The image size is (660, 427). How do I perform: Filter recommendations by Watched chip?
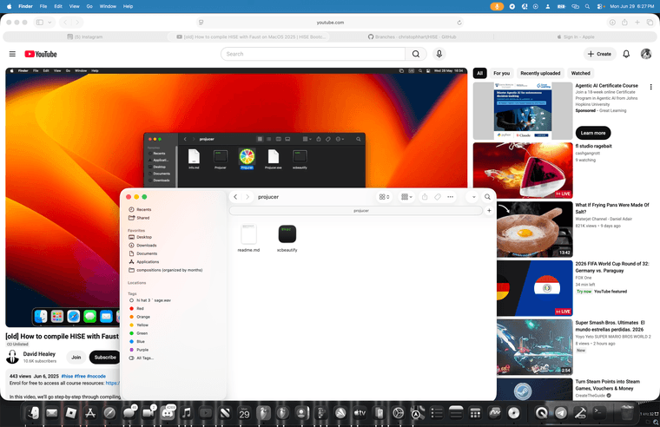pyautogui.click(x=580, y=73)
